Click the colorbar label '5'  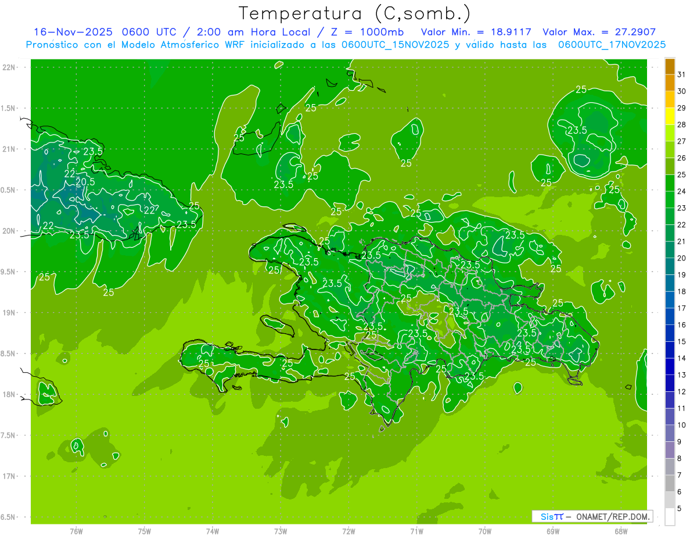point(679,509)
